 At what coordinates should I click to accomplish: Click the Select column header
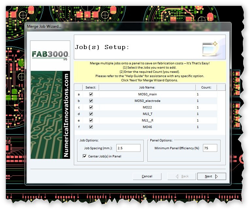click(x=91, y=88)
